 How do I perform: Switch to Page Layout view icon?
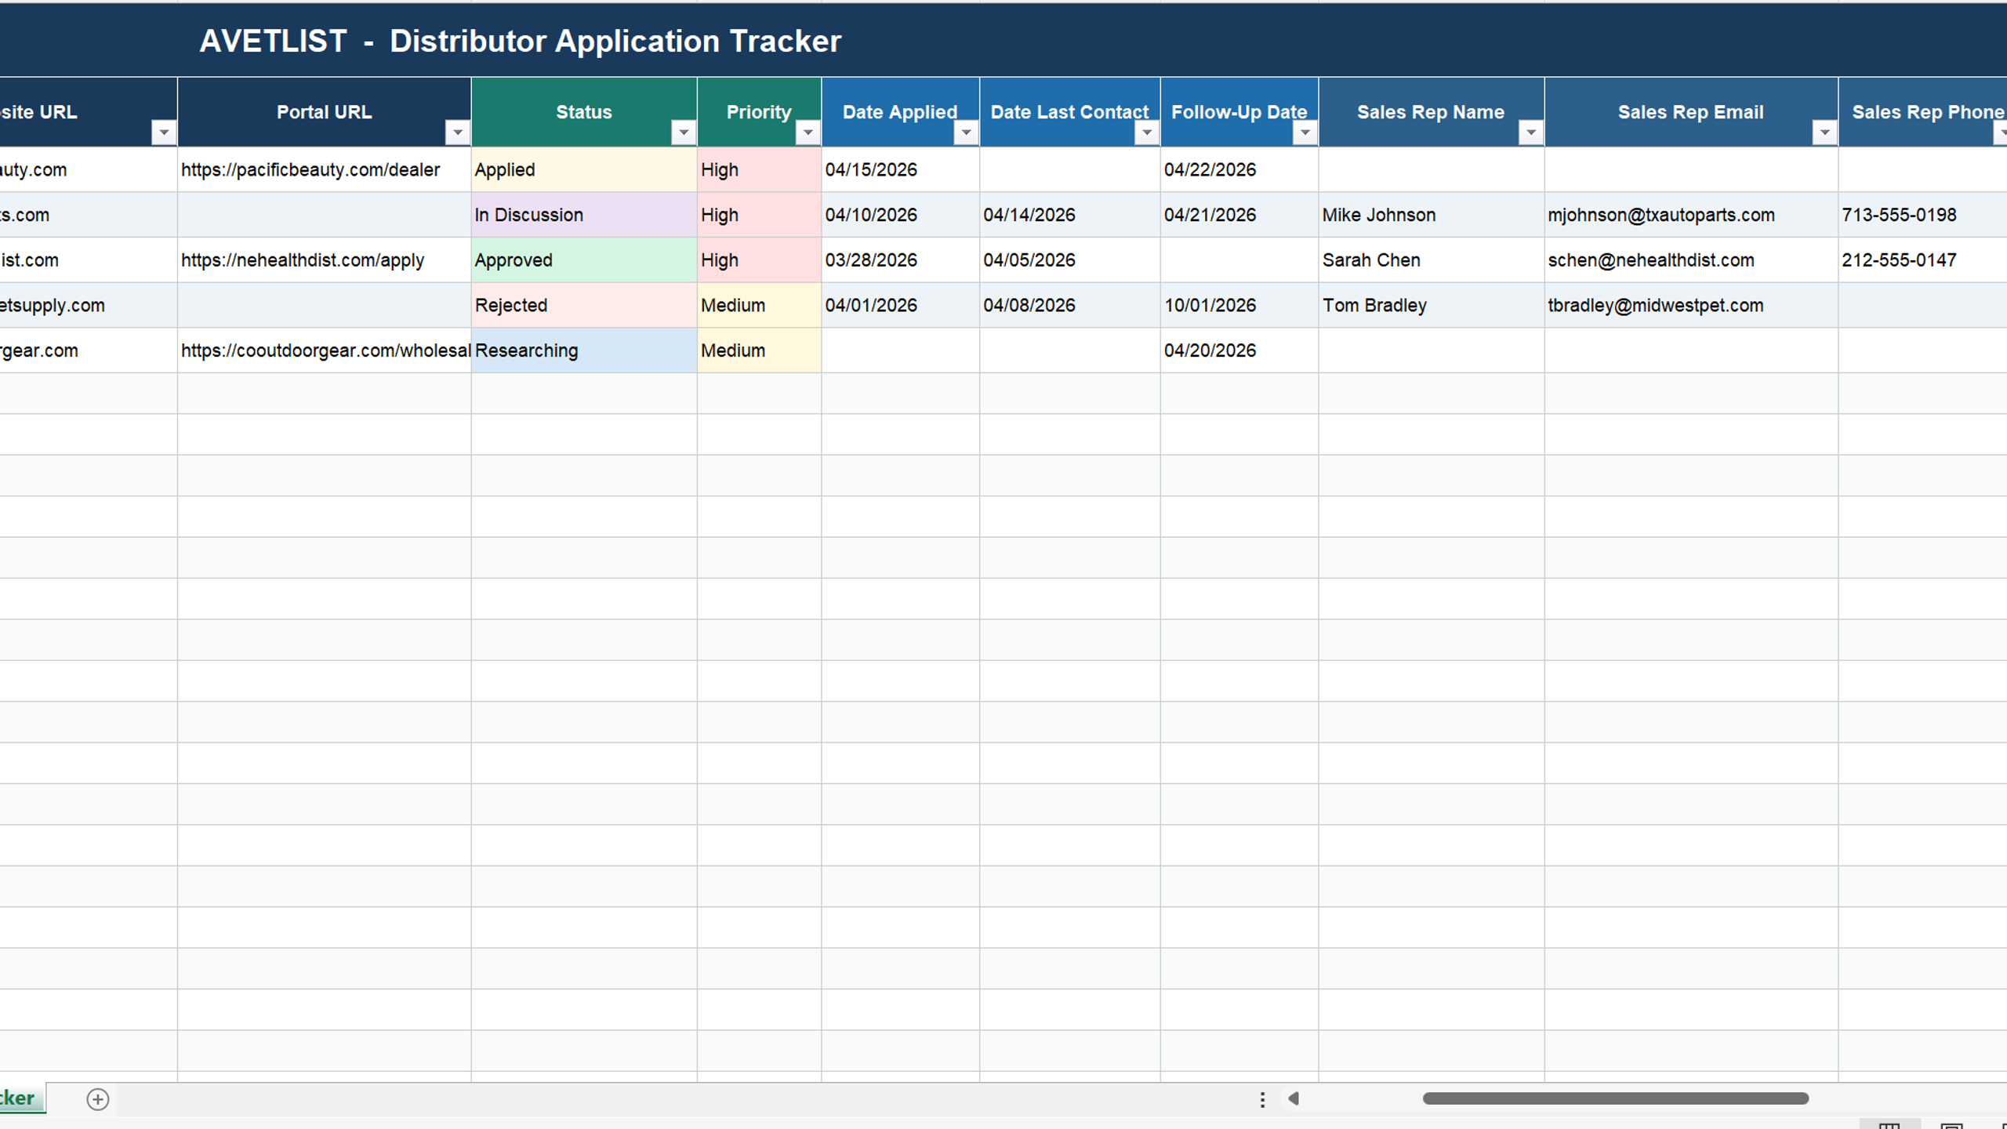pyautogui.click(x=1951, y=1125)
